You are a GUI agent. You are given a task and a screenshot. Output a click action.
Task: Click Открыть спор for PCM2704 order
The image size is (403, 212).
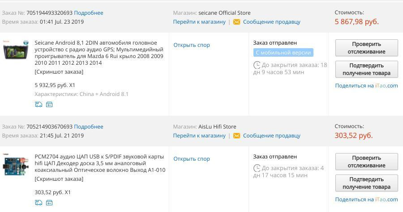coord(192,159)
